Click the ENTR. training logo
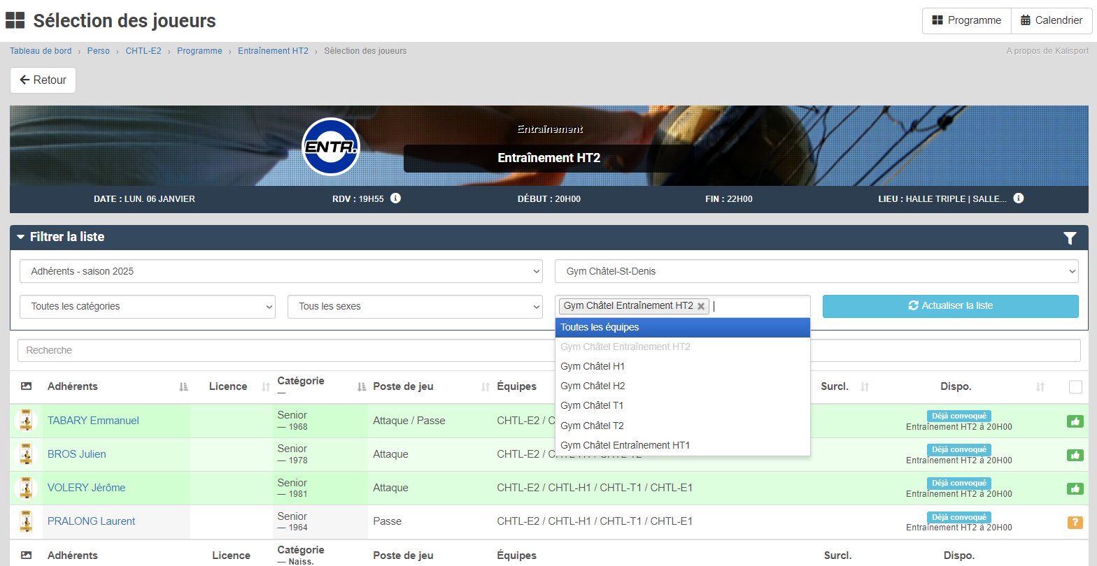The width and height of the screenshot is (1097, 566). pos(330,147)
